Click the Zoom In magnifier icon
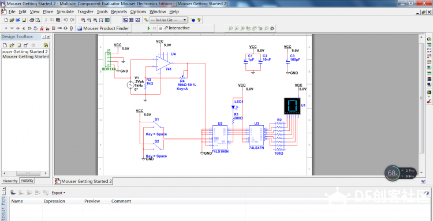 [83, 20]
